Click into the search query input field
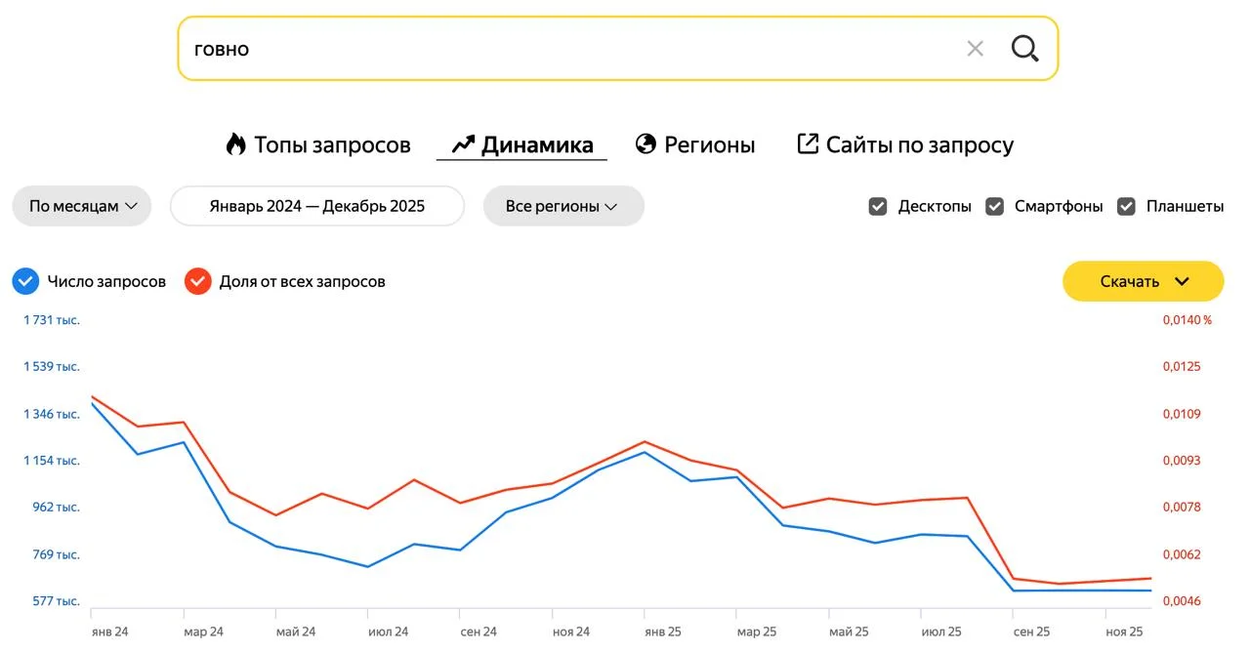This screenshot has width=1250, height=652. (x=566, y=48)
